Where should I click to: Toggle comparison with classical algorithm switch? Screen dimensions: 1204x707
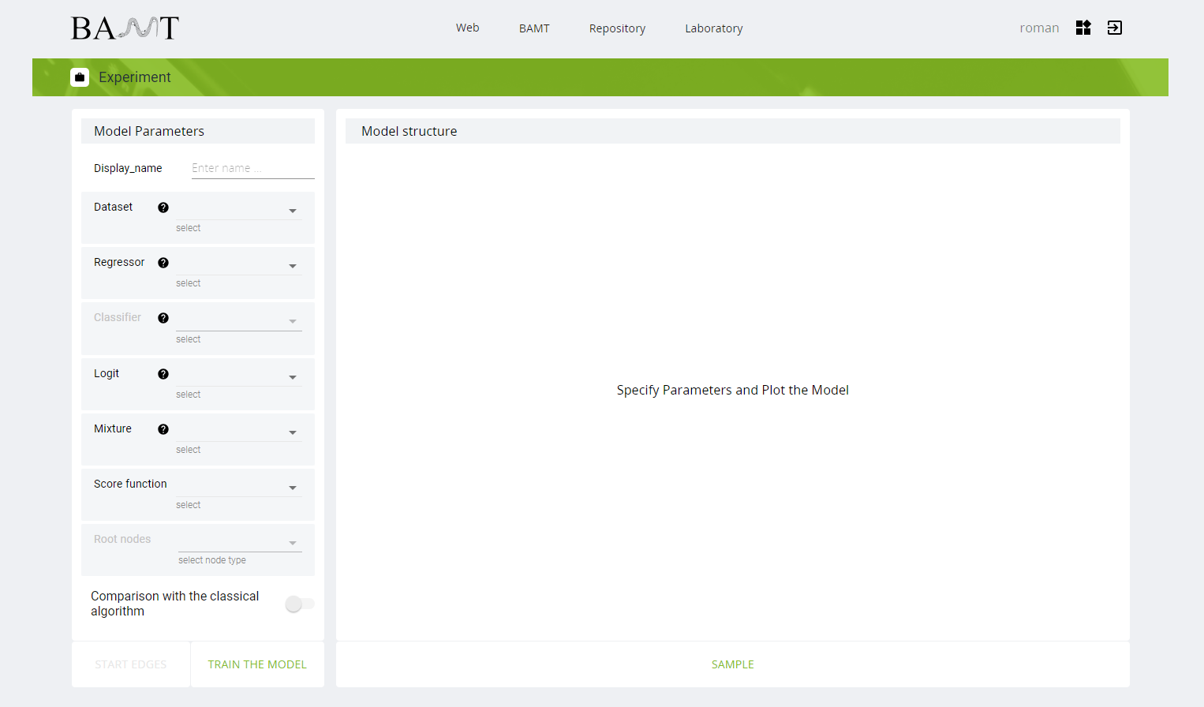coord(299,604)
